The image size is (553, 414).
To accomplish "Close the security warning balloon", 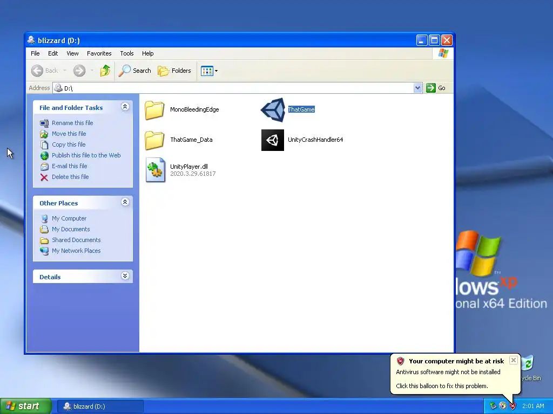I will (x=514, y=360).
